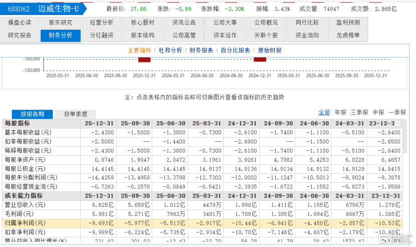Click the 688062 迈威生物-U stock title
This screenshot has height=247, width=416.
pyautogui.click(x=43, y=9)
